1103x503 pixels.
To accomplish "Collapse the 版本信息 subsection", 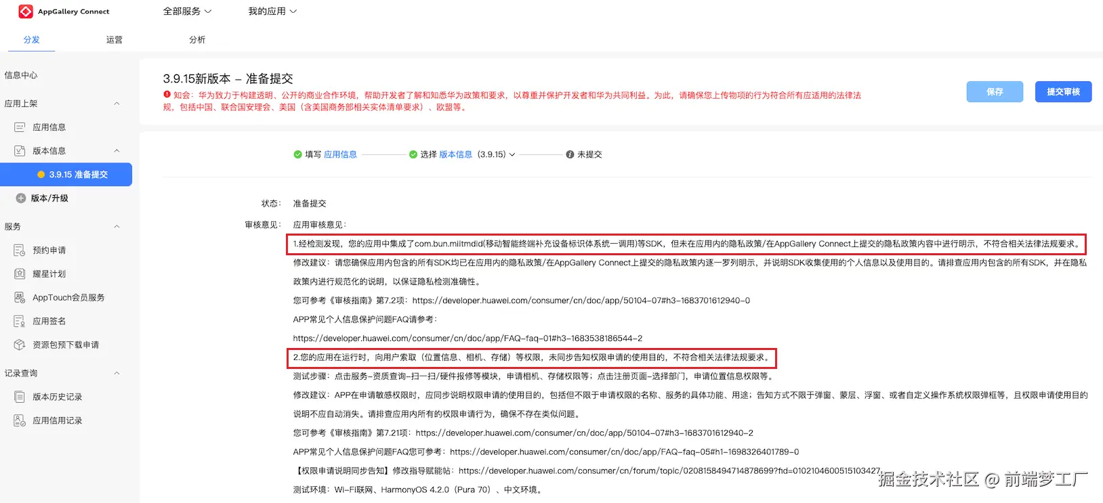I will [117, 151].
